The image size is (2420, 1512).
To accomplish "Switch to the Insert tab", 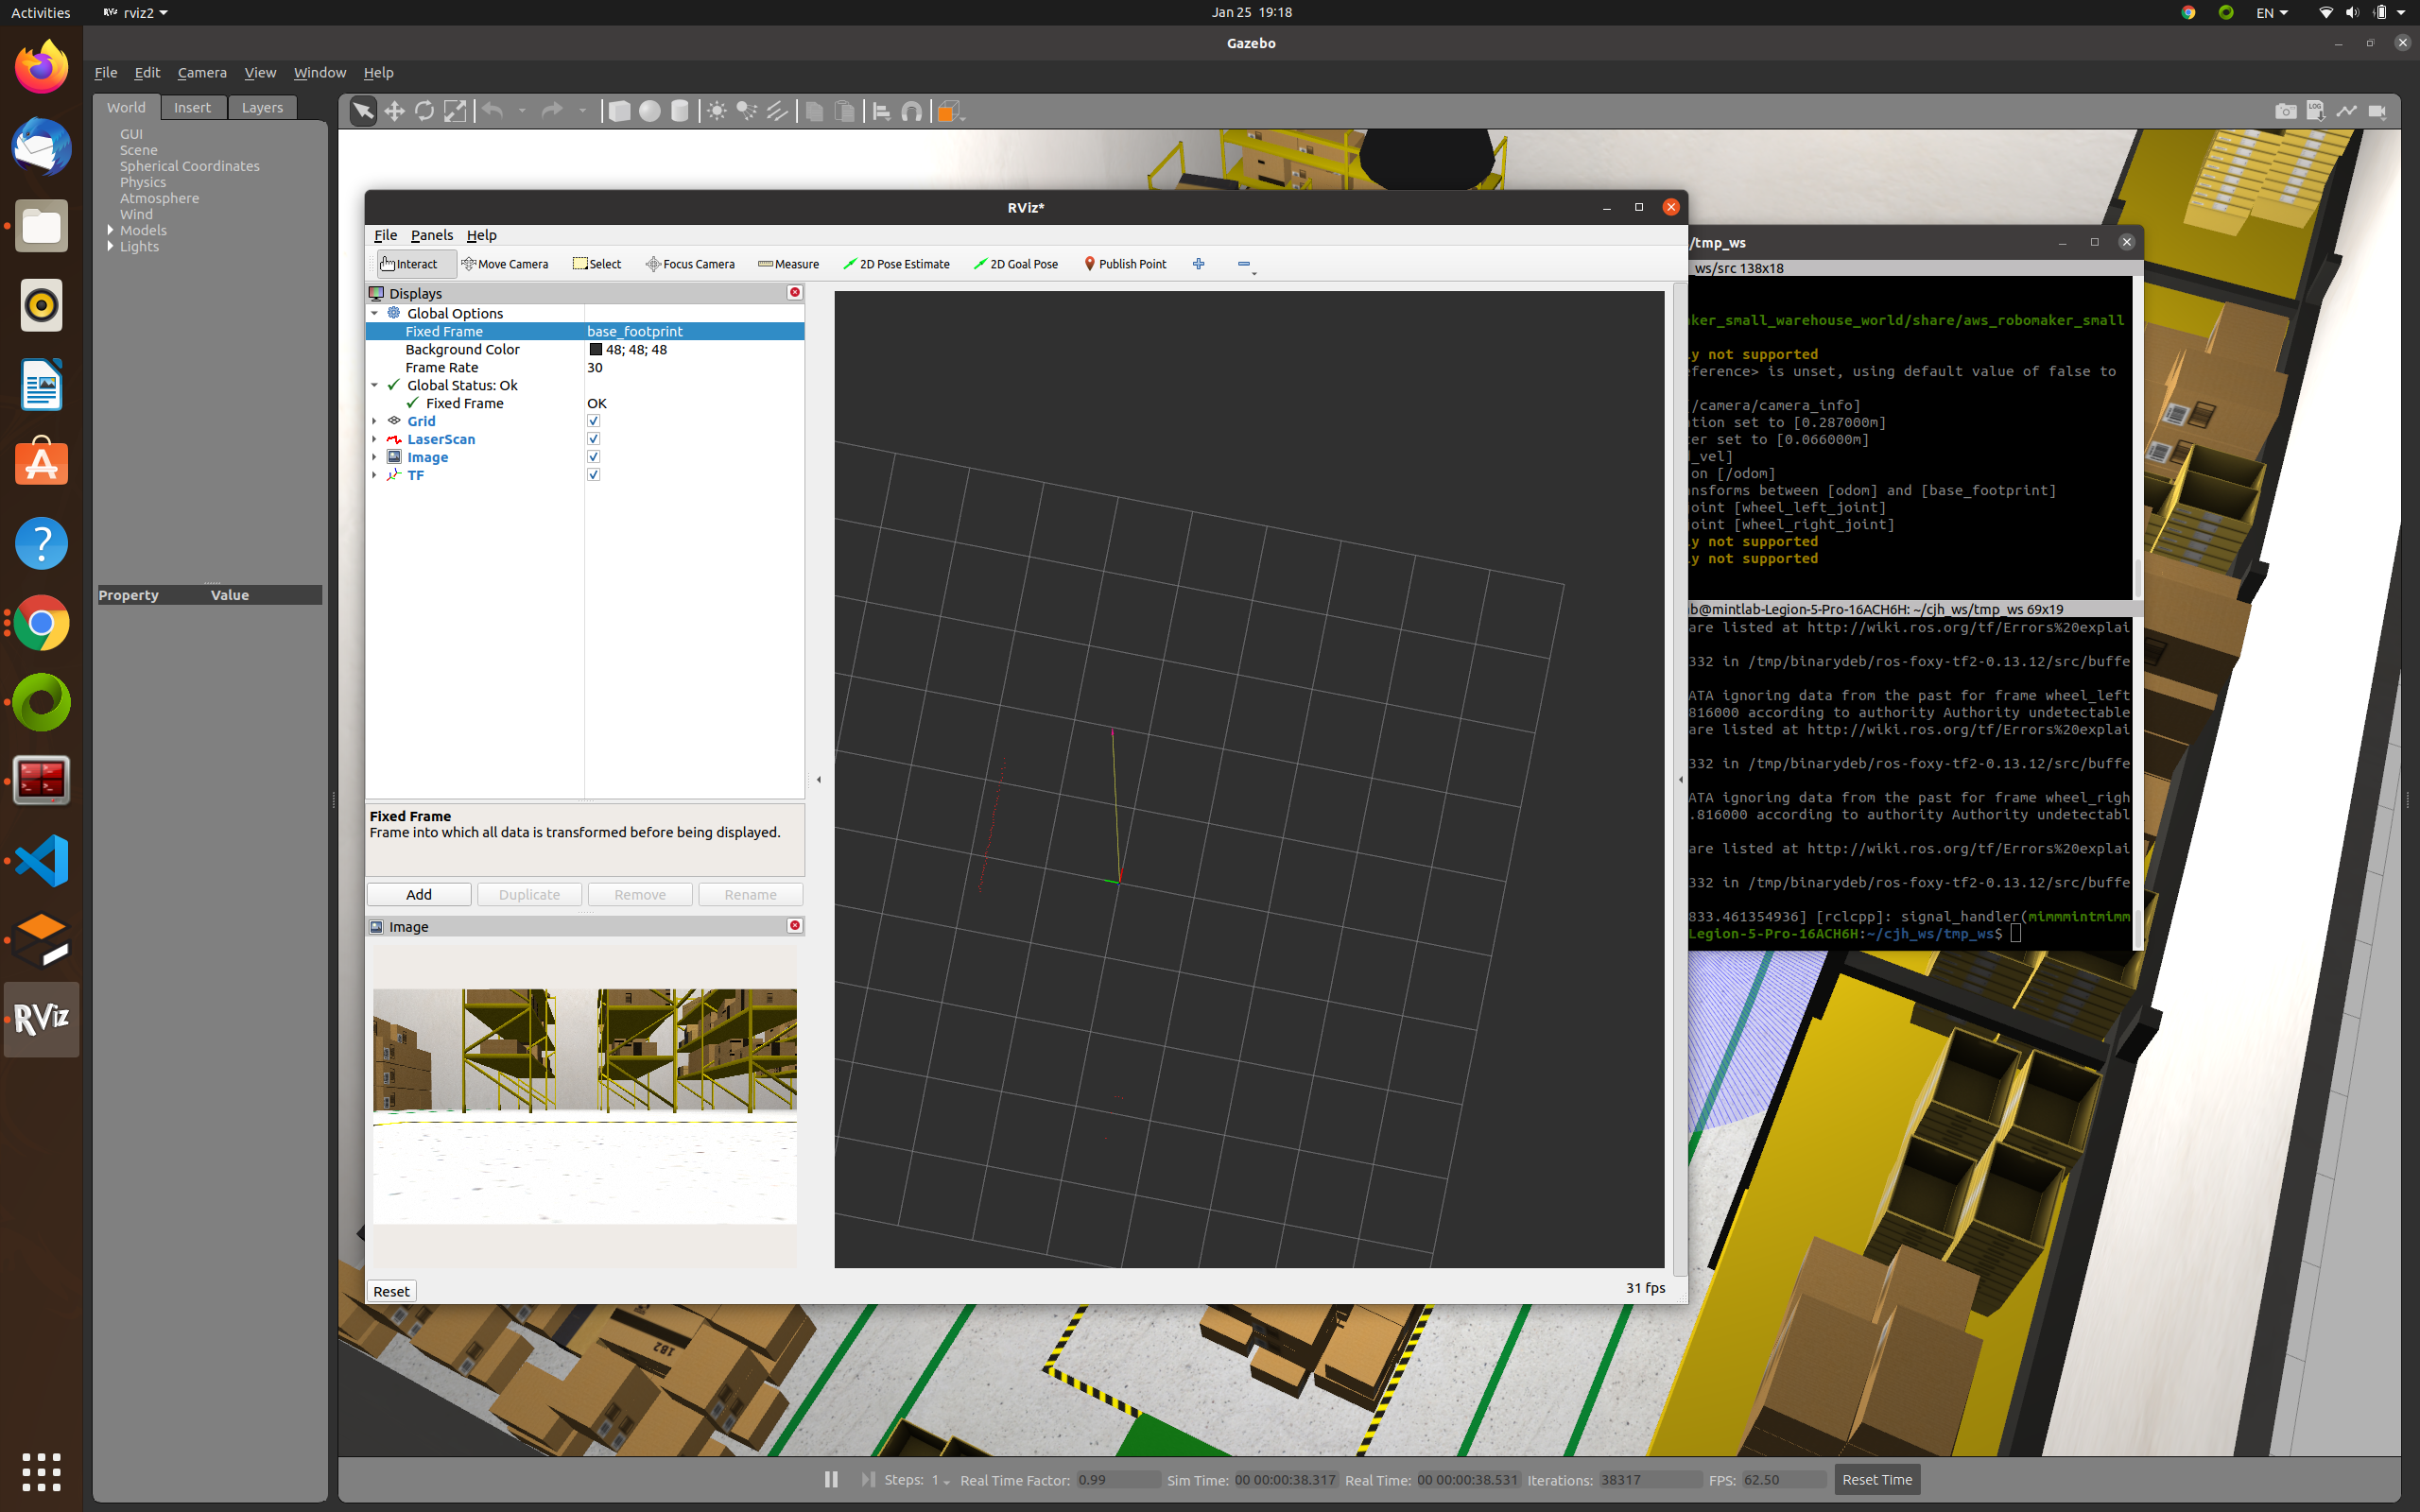I will click(192, 107).
